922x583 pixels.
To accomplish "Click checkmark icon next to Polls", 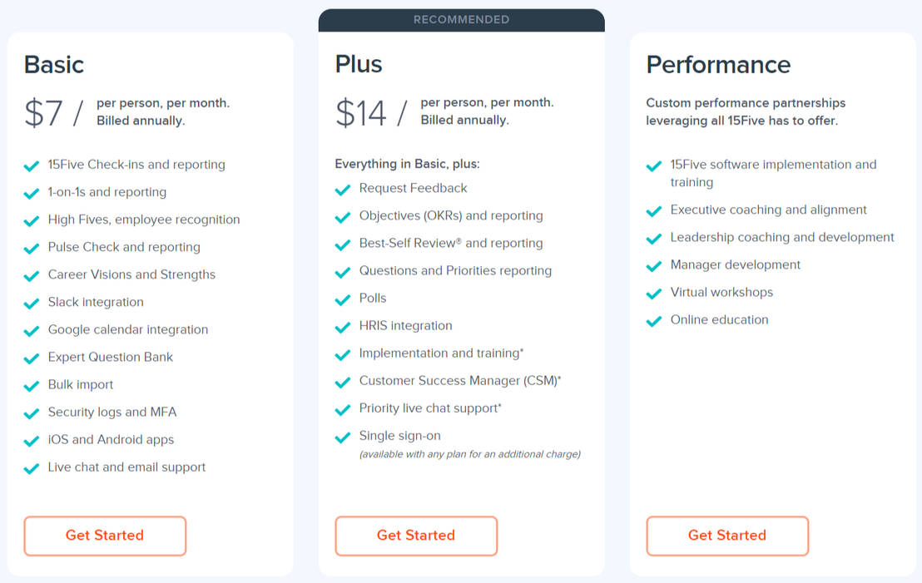I will 343,299.
